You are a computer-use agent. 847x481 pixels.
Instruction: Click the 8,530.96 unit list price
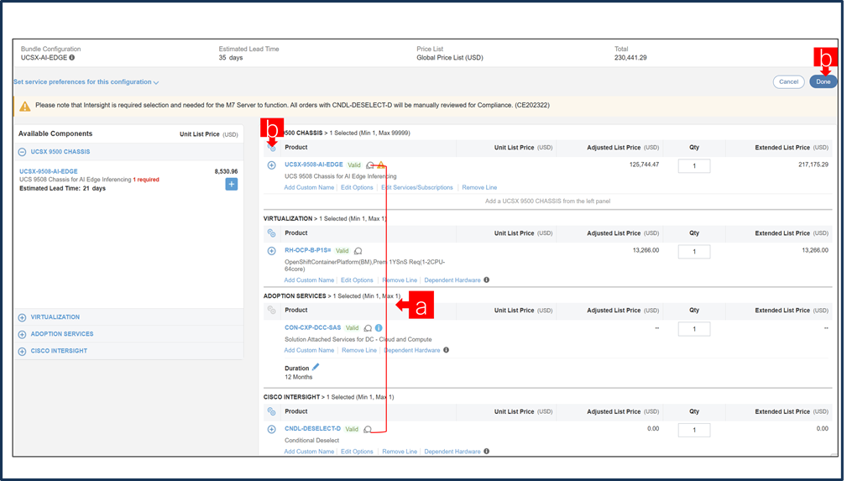(226, 171)
